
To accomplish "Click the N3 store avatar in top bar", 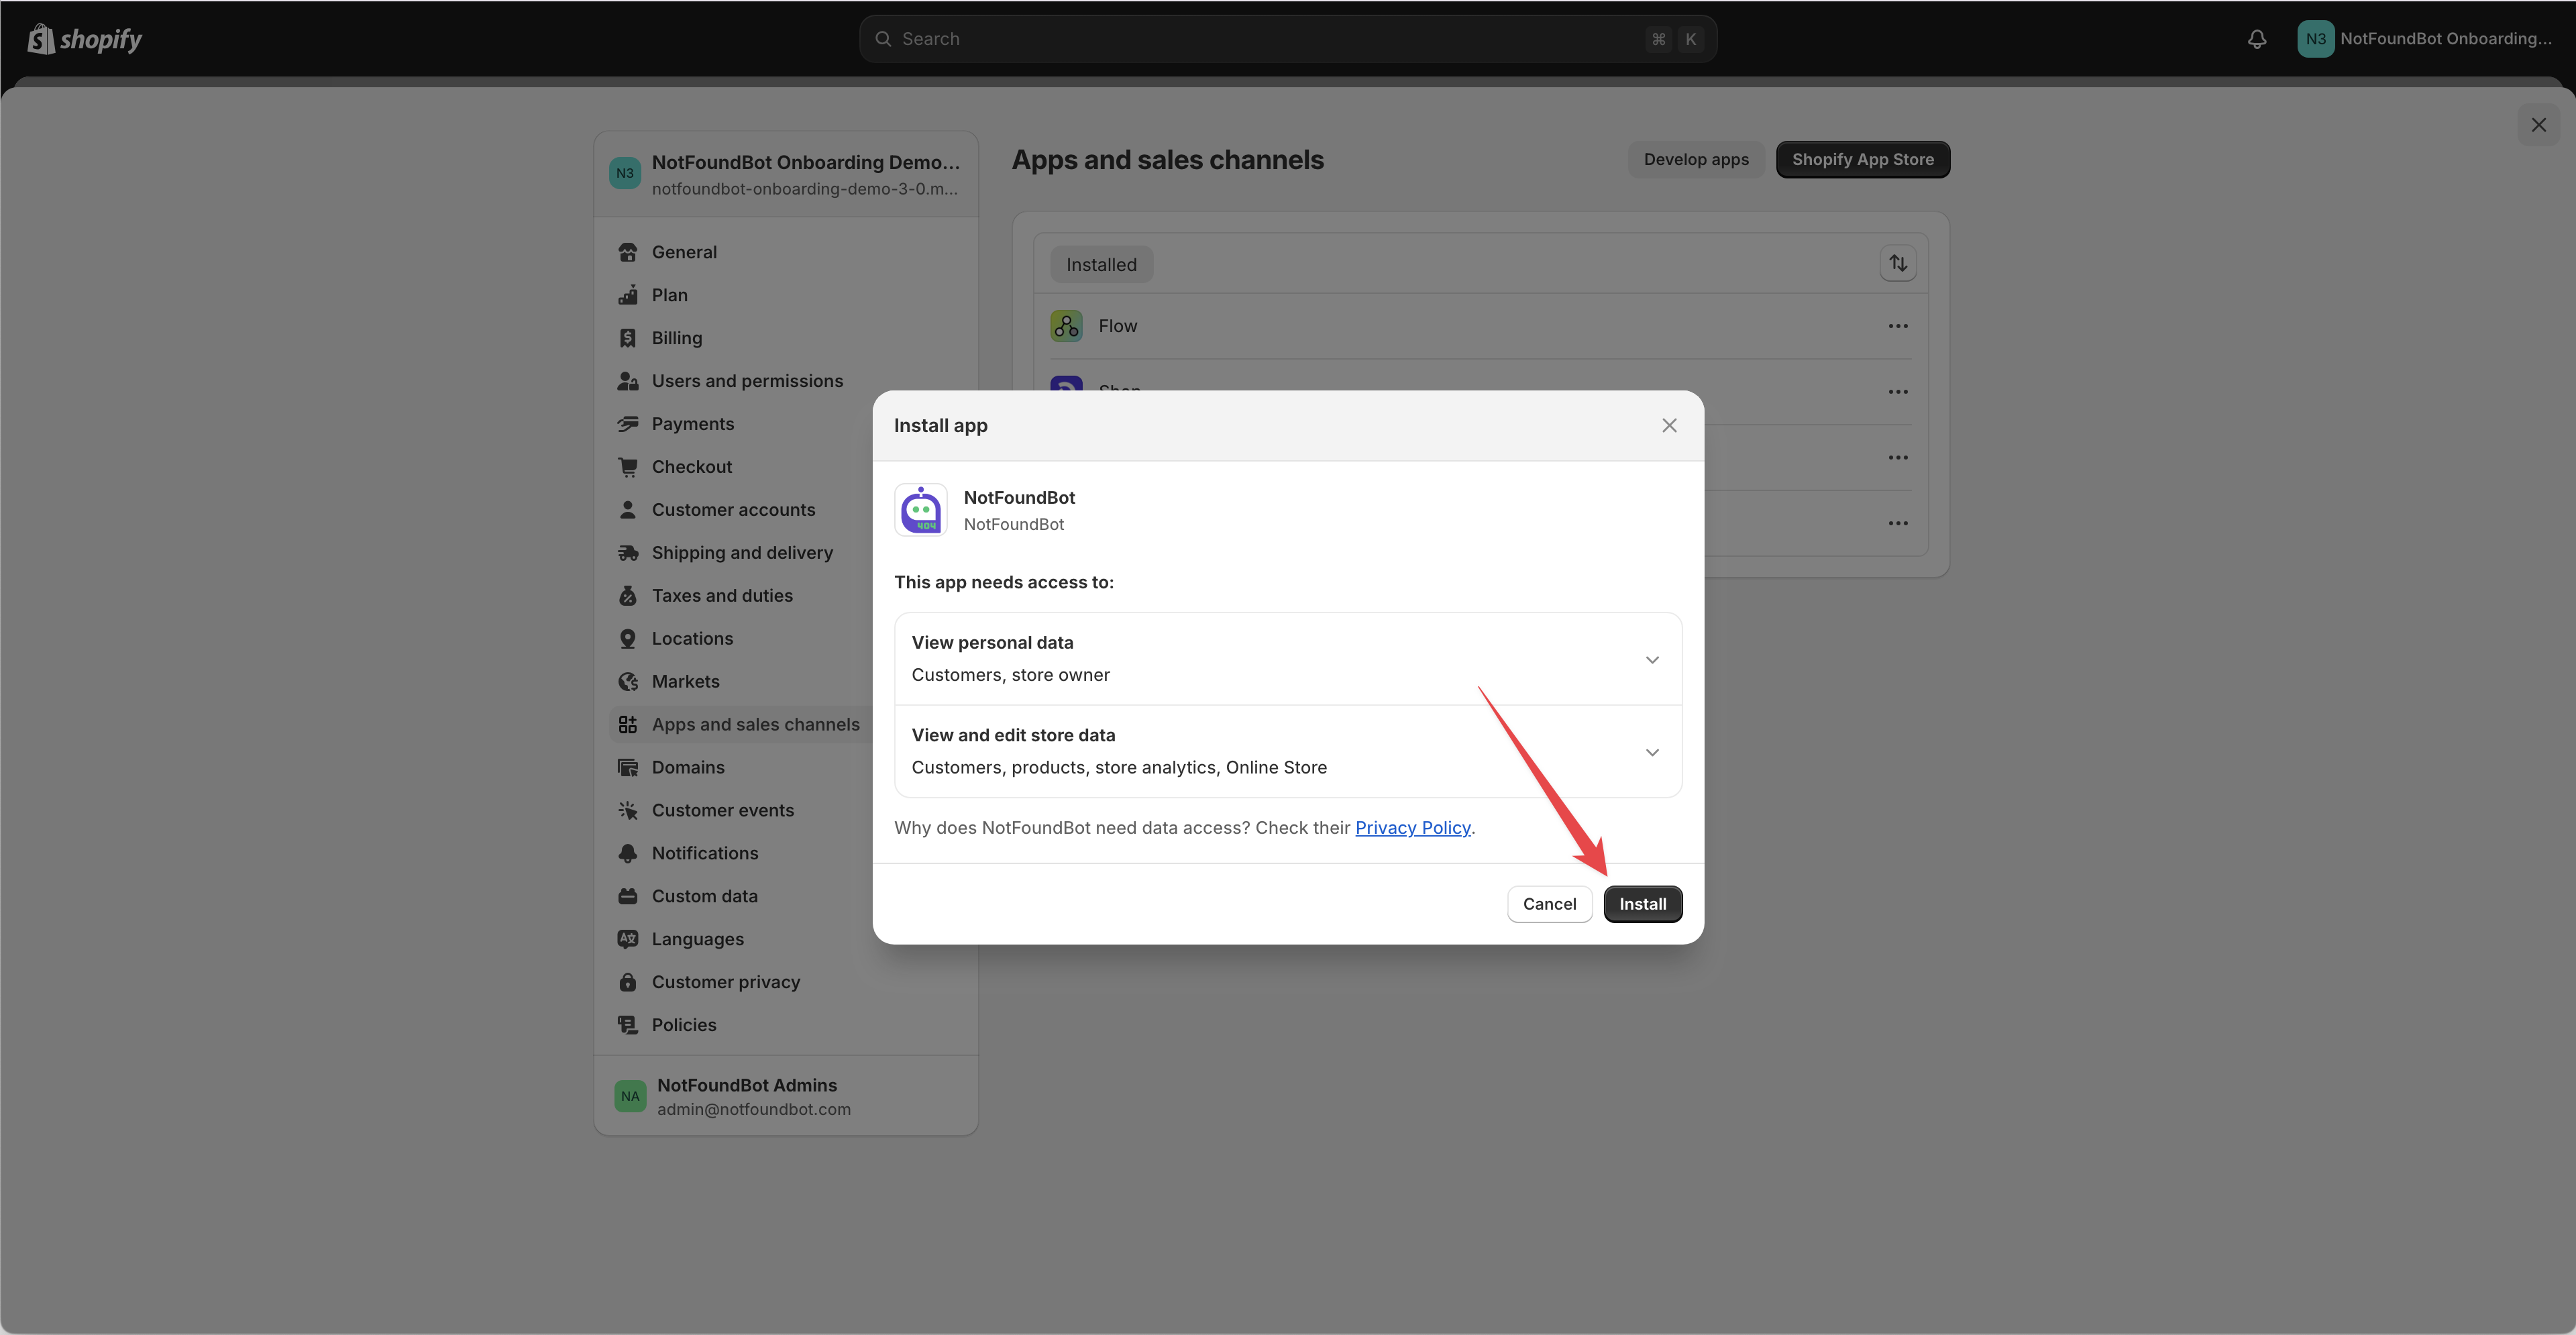I will [x=2315, y=39].
